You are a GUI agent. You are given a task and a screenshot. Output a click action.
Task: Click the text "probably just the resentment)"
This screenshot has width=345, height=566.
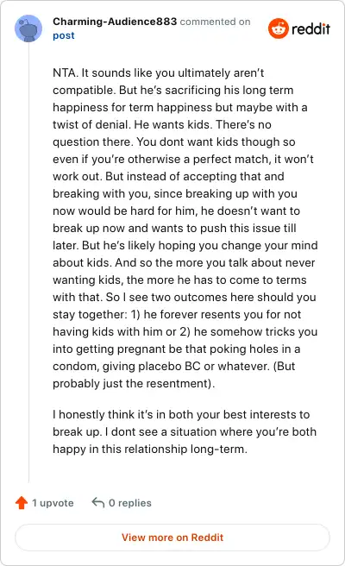133,383
